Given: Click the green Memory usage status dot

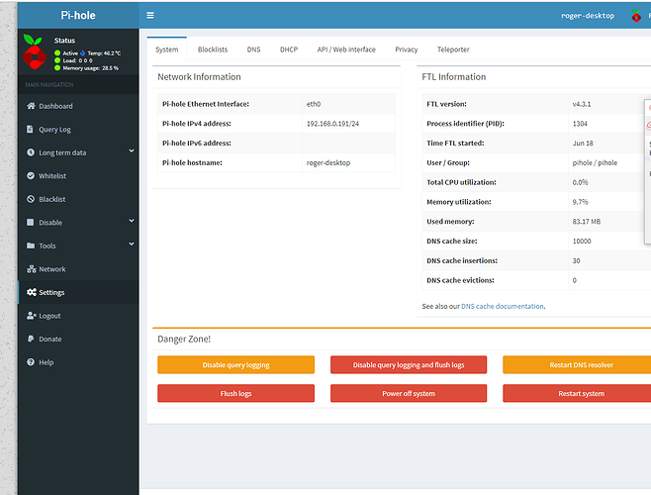Looking at the screenshot, I should [x=57, y=67].
